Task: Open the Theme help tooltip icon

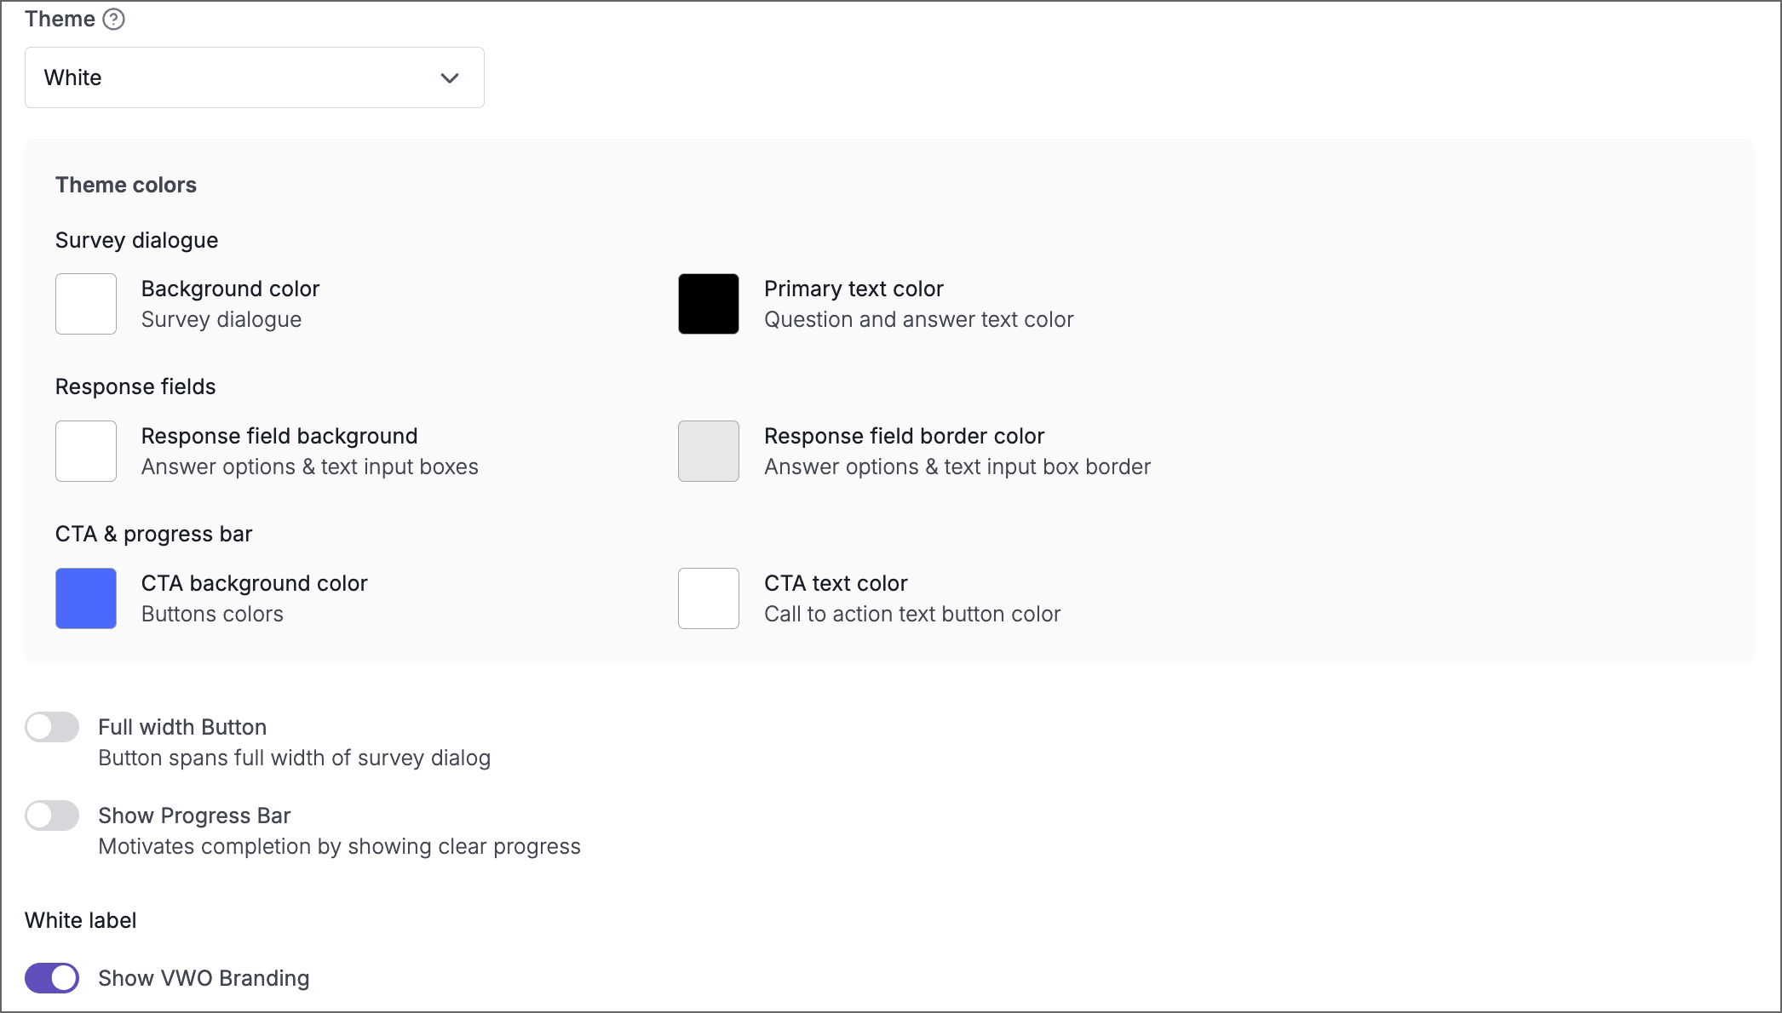Action: (113, 18)
